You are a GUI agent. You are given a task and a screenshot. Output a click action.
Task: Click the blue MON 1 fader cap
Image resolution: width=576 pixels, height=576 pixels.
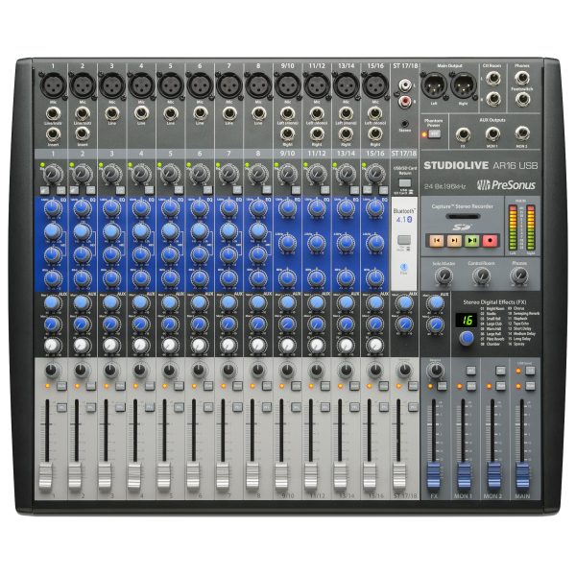[464, 475]
